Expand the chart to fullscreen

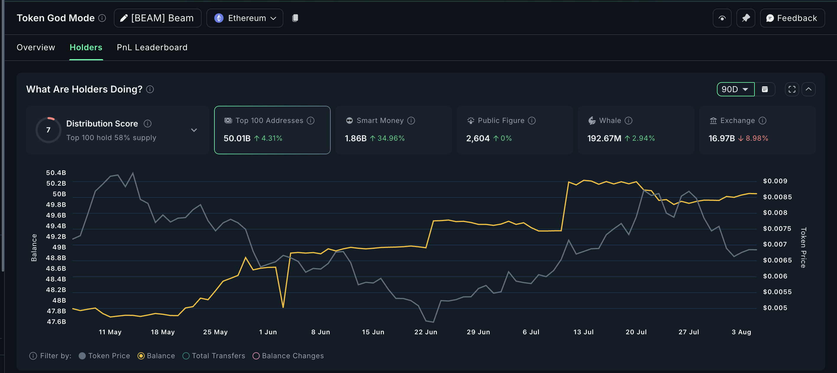pyautogui.click(x=792, y=89)
